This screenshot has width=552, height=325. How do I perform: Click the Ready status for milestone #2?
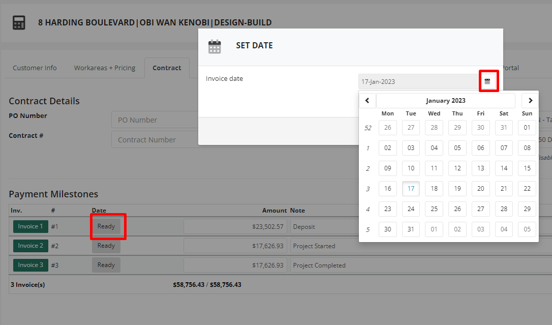click(106, 246)
